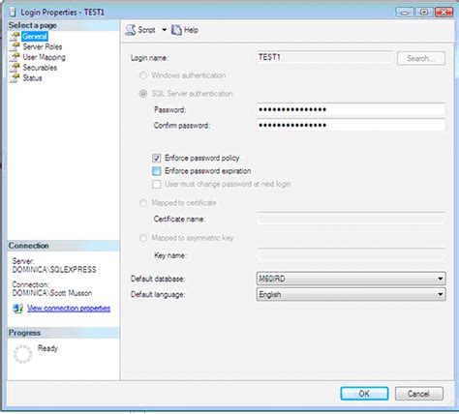The width and height of the screenshot is (459, 414).
Task: Click the Select a page header
Action: tap(63, 25)
